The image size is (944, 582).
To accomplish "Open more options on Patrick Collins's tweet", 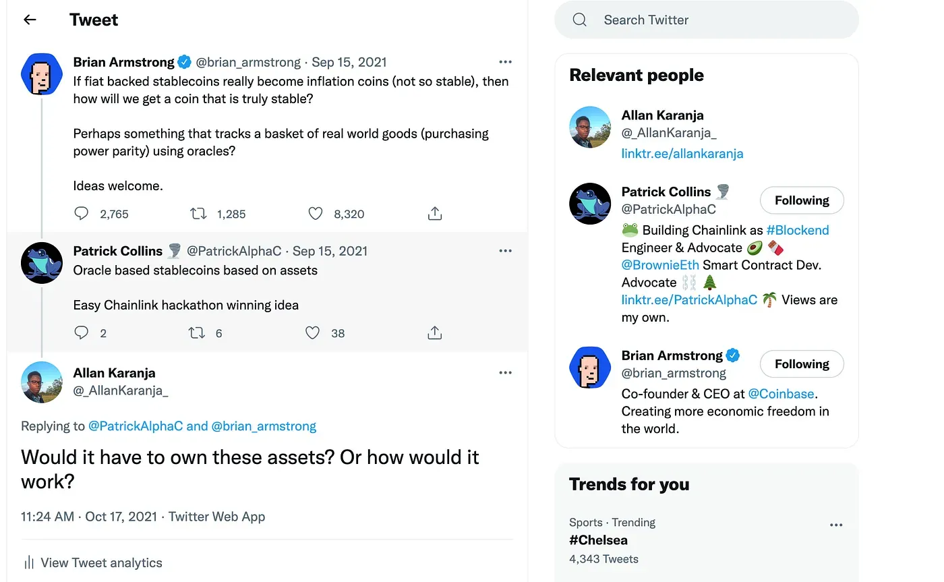I will pyautogui.click(x=506, y=251).
